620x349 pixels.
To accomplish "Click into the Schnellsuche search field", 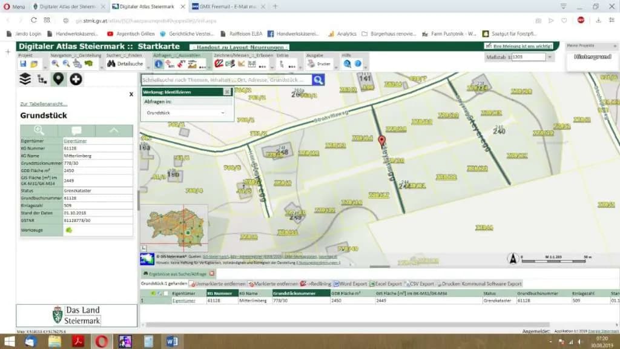I will [226, 80].
